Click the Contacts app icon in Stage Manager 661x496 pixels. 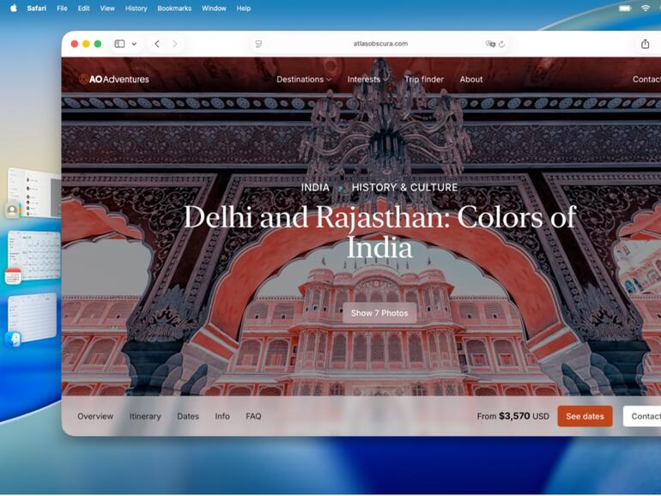pos(13,210)
